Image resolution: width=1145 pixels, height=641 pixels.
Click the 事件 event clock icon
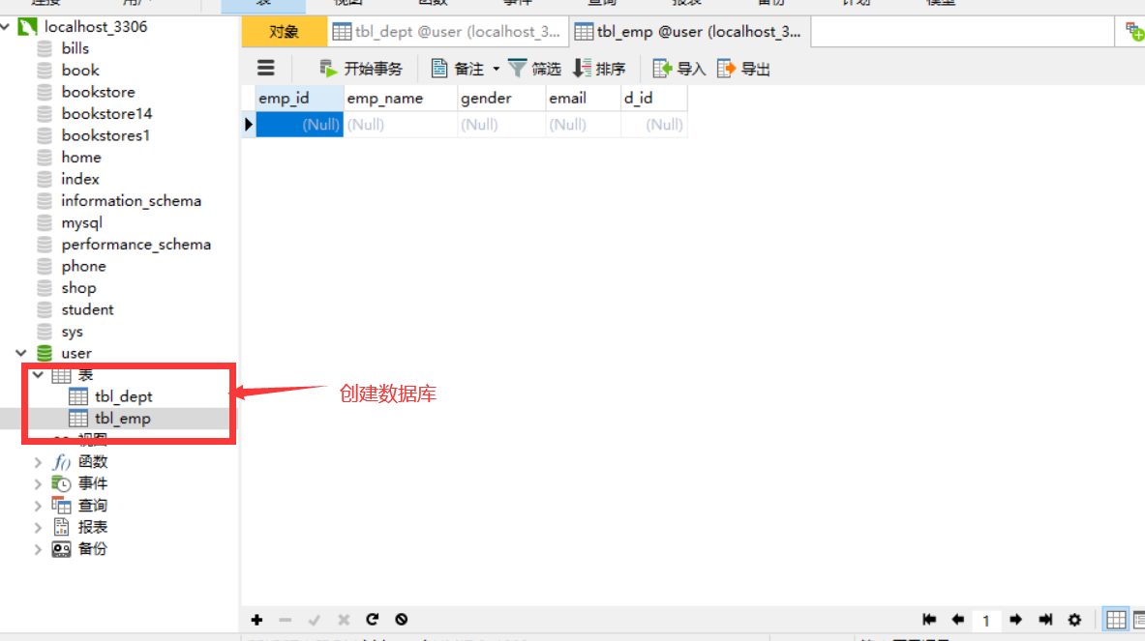(x=61, y=484)
